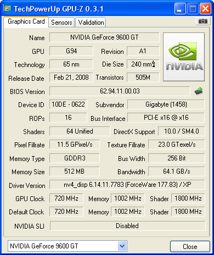Click the ROPs value 16
Screen dimensions: 214x255
[68, 118]
